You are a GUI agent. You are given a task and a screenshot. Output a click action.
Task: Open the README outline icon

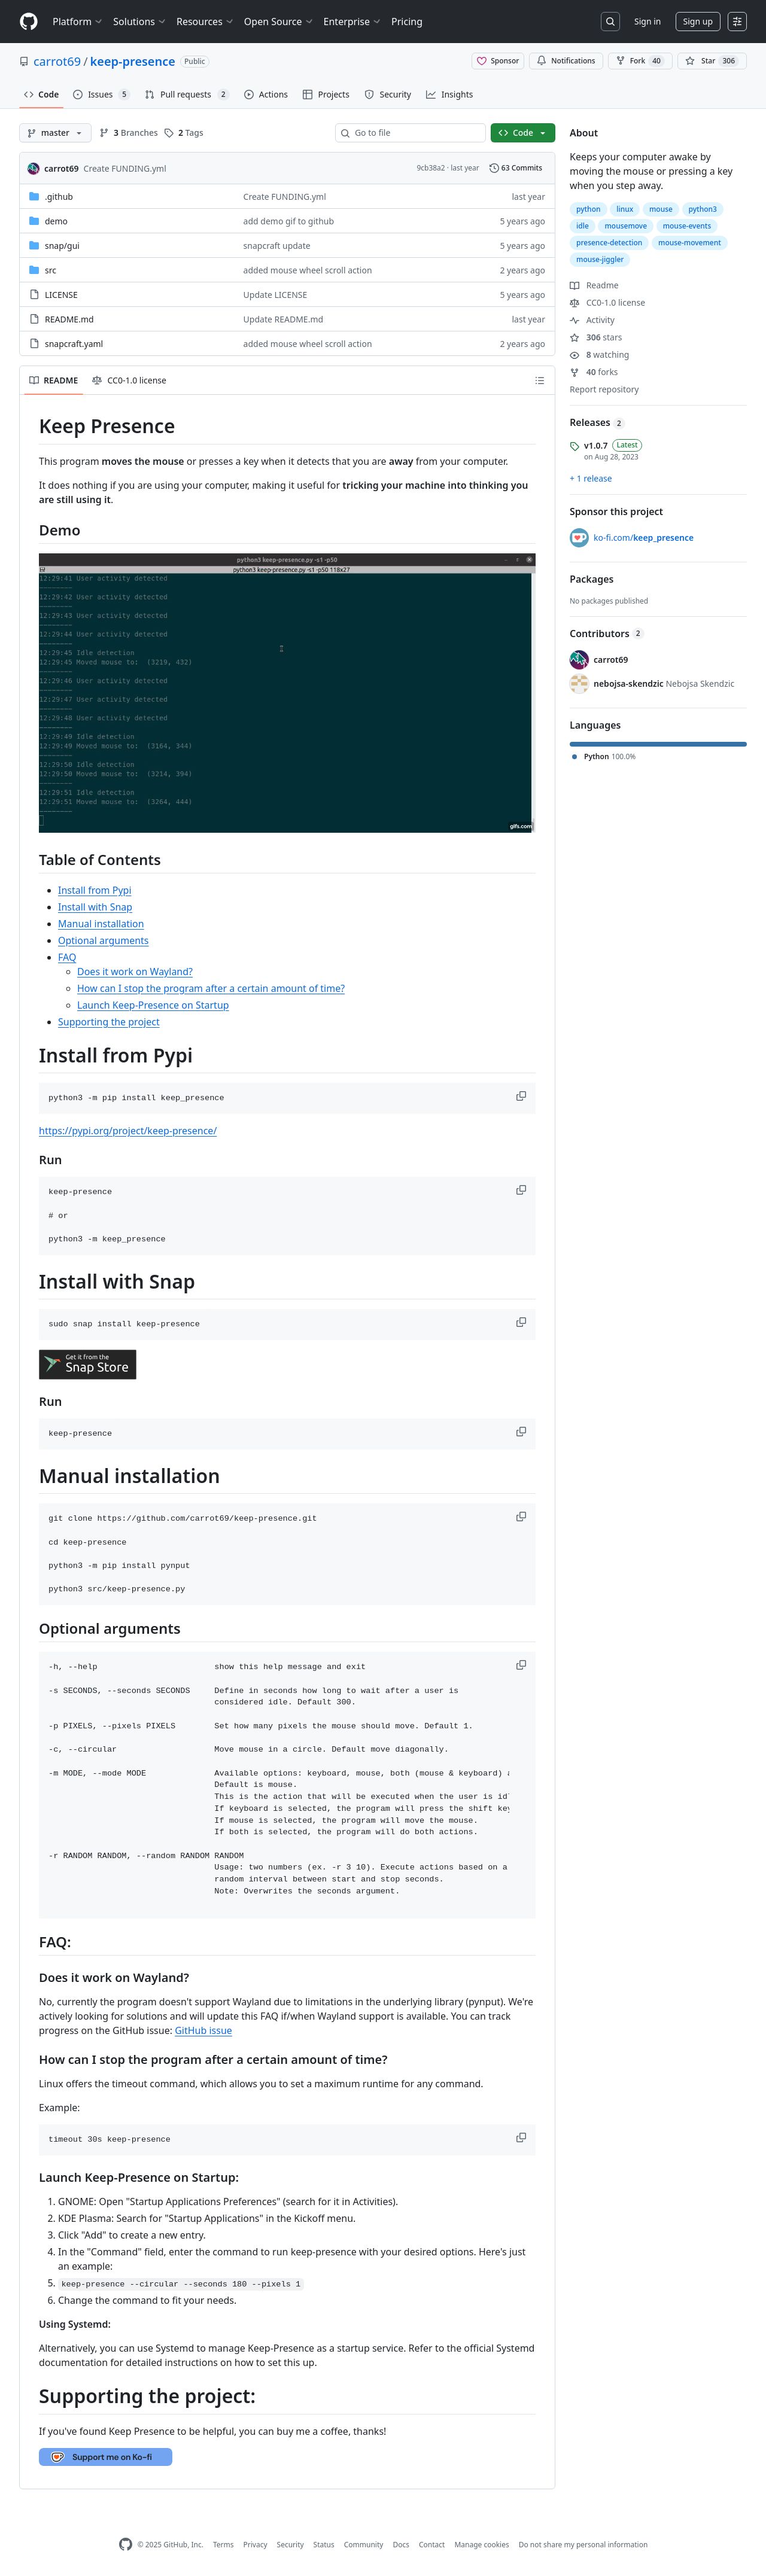[539, 380]
